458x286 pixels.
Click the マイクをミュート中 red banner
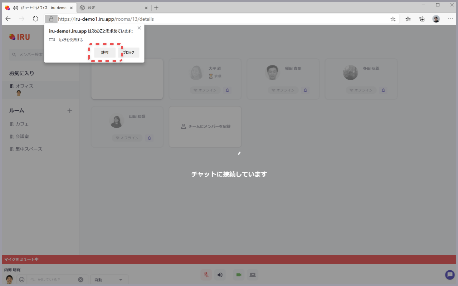229,259
